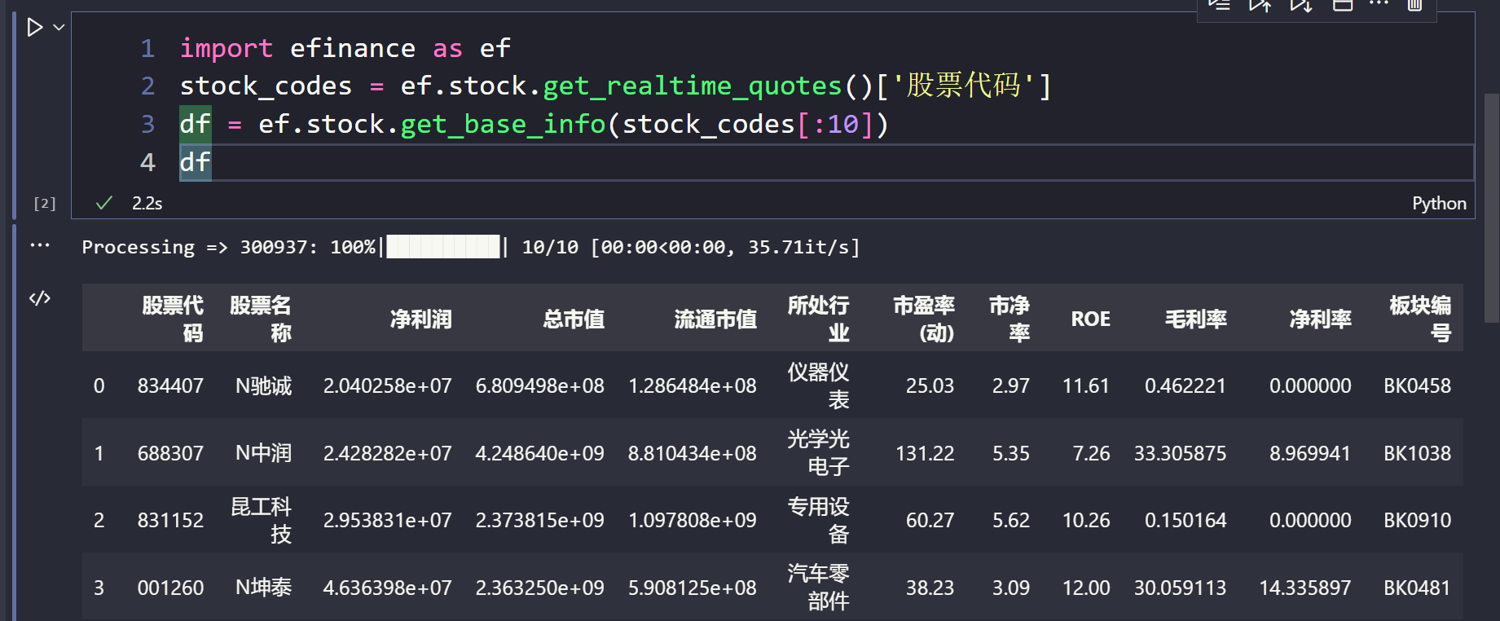Run the code cell

coord(34,28)
